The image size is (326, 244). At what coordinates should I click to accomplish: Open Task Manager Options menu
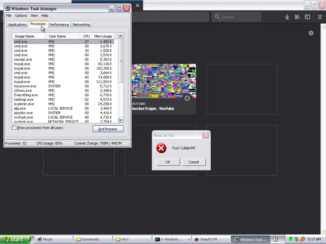tap(21, 16)
